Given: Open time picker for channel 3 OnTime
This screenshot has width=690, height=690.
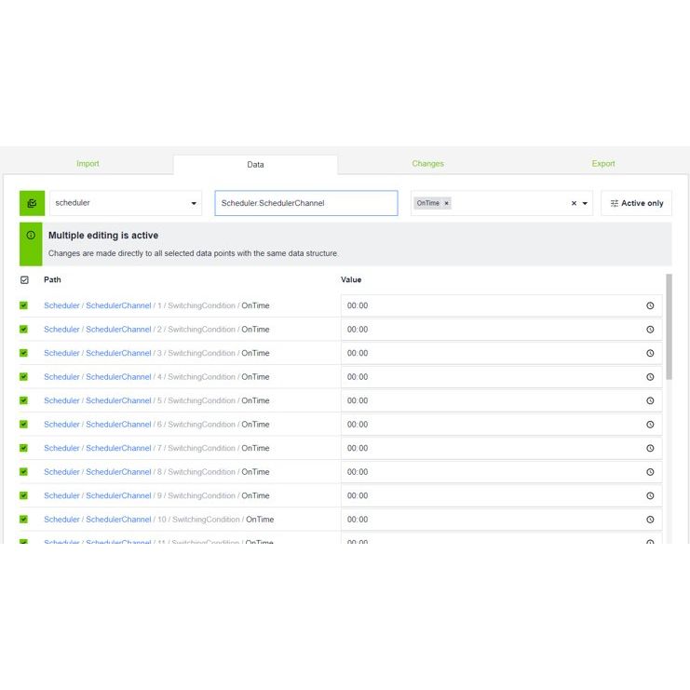Looking at the screenshot, I should pyautogui.click(x=650, y=353).
